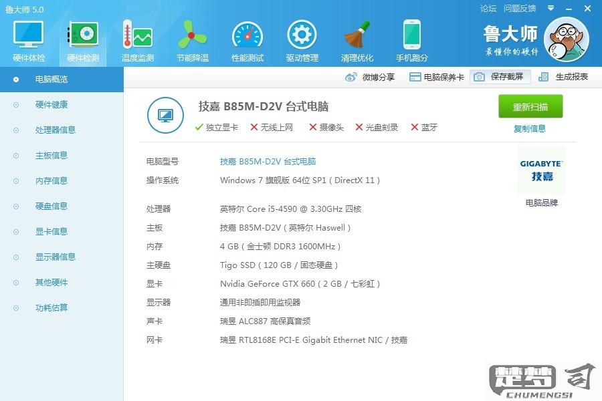Click the 生成报表 report icon
The image size is (602, 401).
(543, 77)
